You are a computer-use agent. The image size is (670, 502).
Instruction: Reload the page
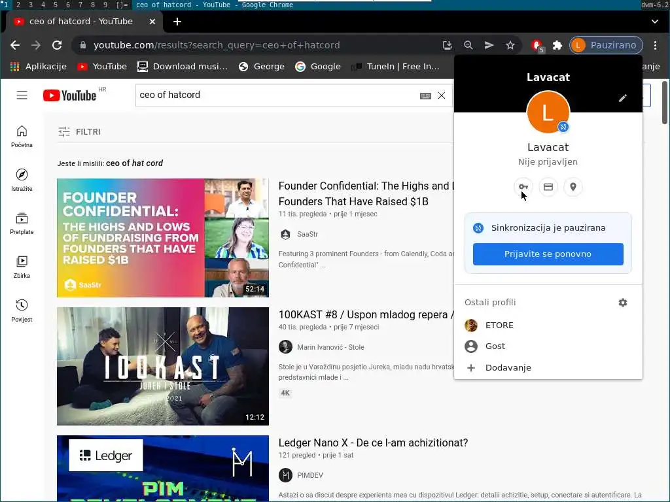click(57, 45)
